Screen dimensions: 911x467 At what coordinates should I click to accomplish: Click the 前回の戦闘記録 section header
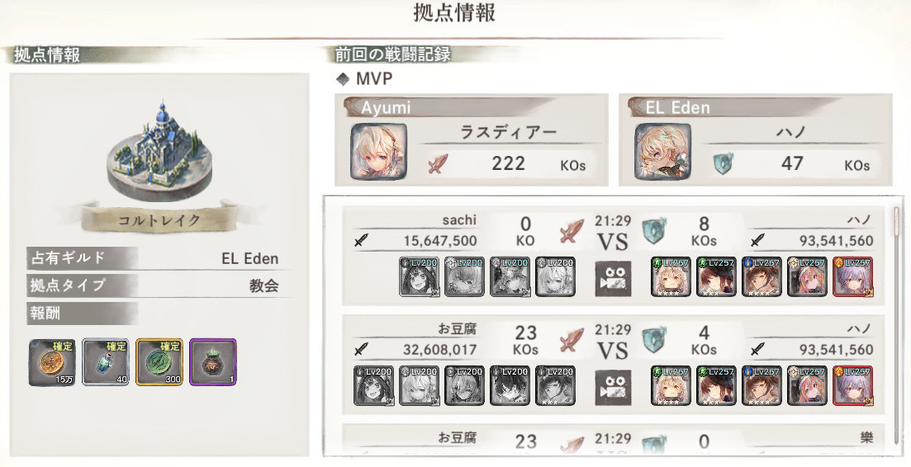pos(393,54)
